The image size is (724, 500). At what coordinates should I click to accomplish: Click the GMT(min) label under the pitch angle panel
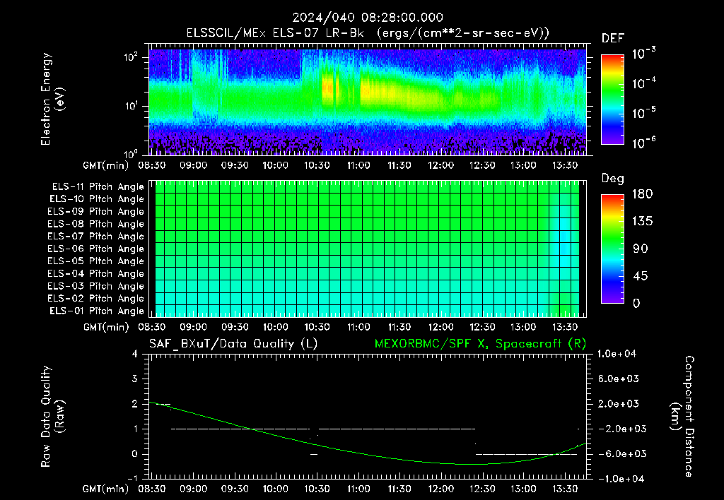click(105, 328)
